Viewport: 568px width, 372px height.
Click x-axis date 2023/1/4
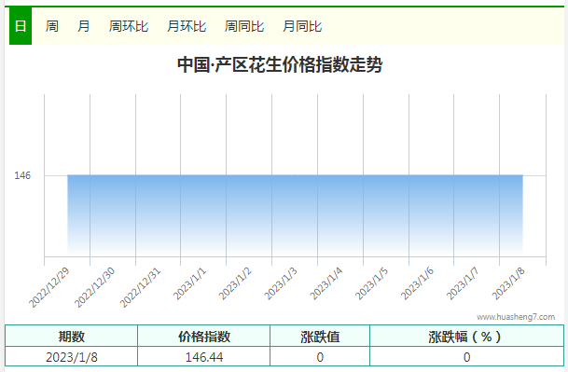(326, 284)
